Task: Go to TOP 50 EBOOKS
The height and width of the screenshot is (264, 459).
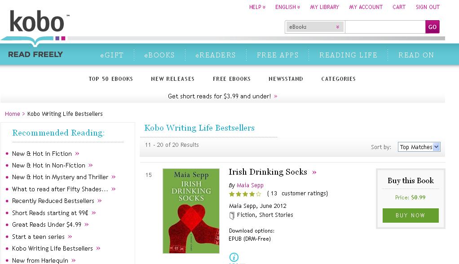Action: 111,79
